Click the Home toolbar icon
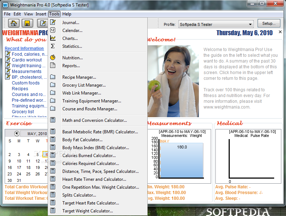Viewport: 286px width, 216px height. (14, 23)
